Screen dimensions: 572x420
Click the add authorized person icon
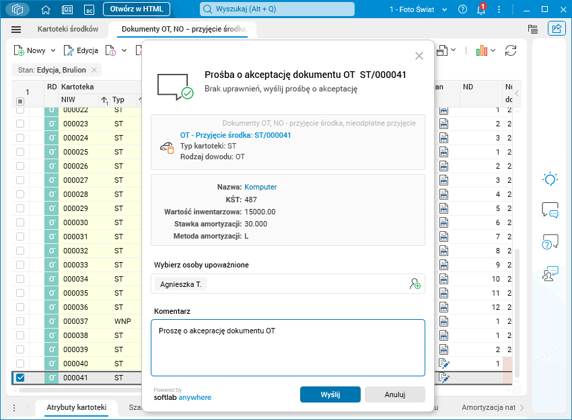click(415, 284)
